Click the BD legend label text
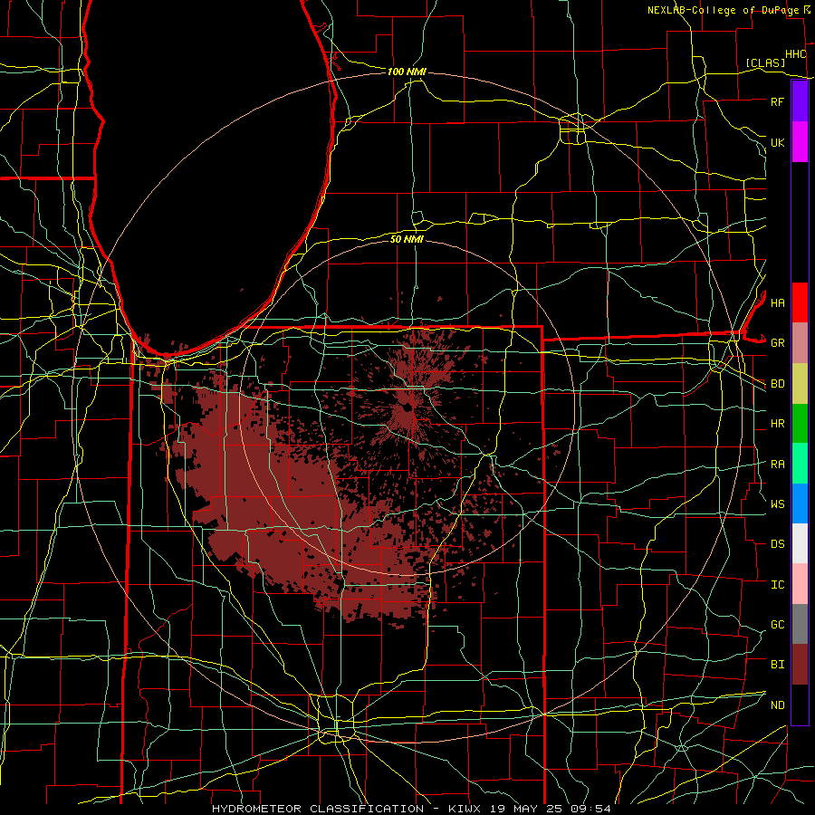Image resolution: width=815 pixels, height=815 pixels. point(777,384)
